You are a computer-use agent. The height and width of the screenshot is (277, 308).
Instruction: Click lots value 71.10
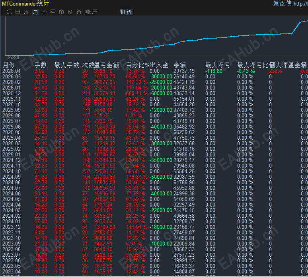[x=41, y=171]
